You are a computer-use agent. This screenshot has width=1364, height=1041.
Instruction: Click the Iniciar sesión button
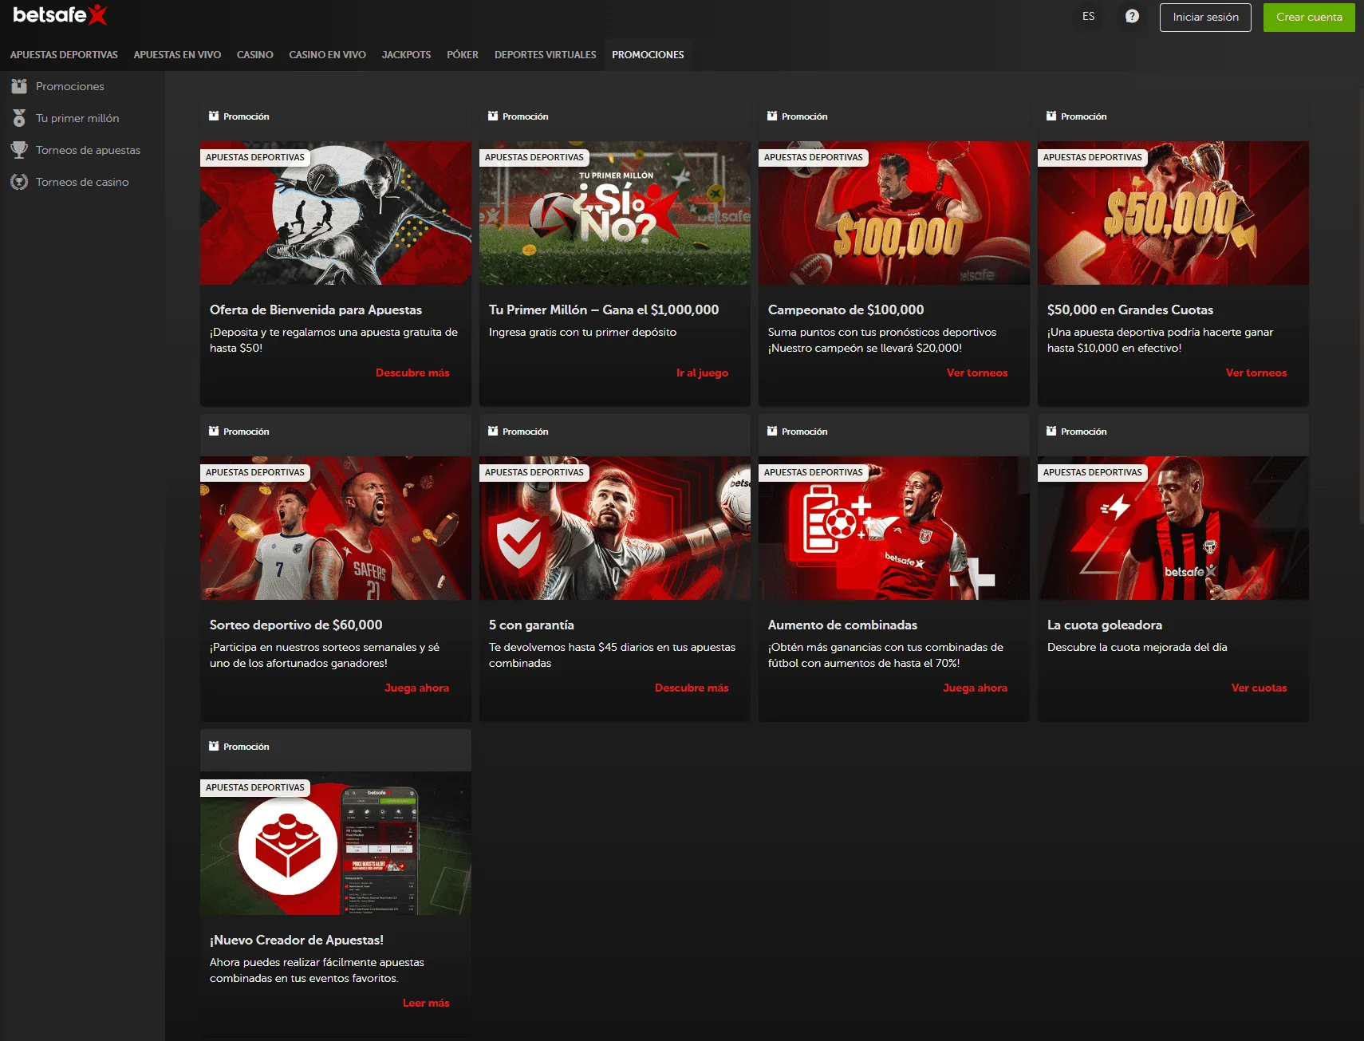pos(1205,18)
